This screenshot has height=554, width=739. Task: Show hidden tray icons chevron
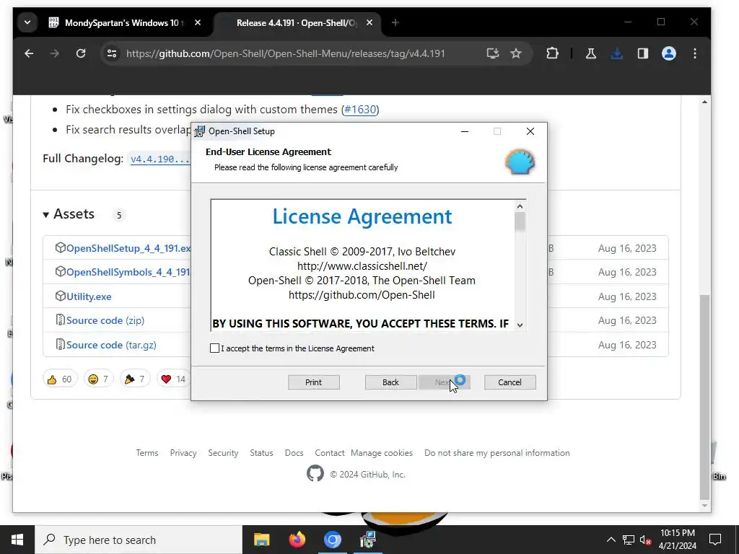pos(611,540)
